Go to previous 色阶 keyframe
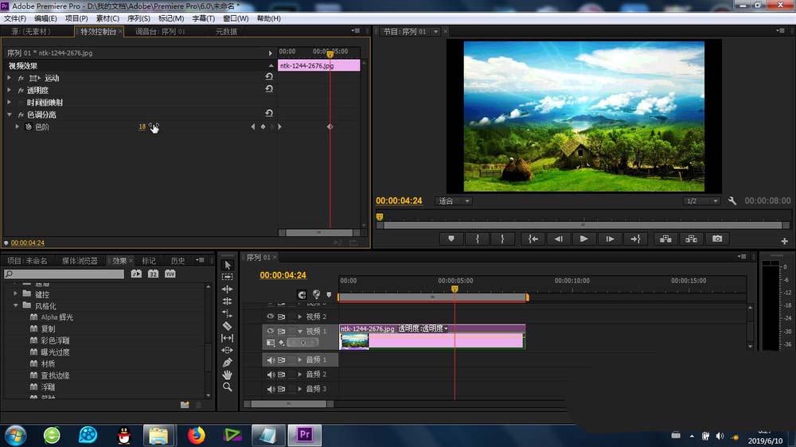 (253, 126)
